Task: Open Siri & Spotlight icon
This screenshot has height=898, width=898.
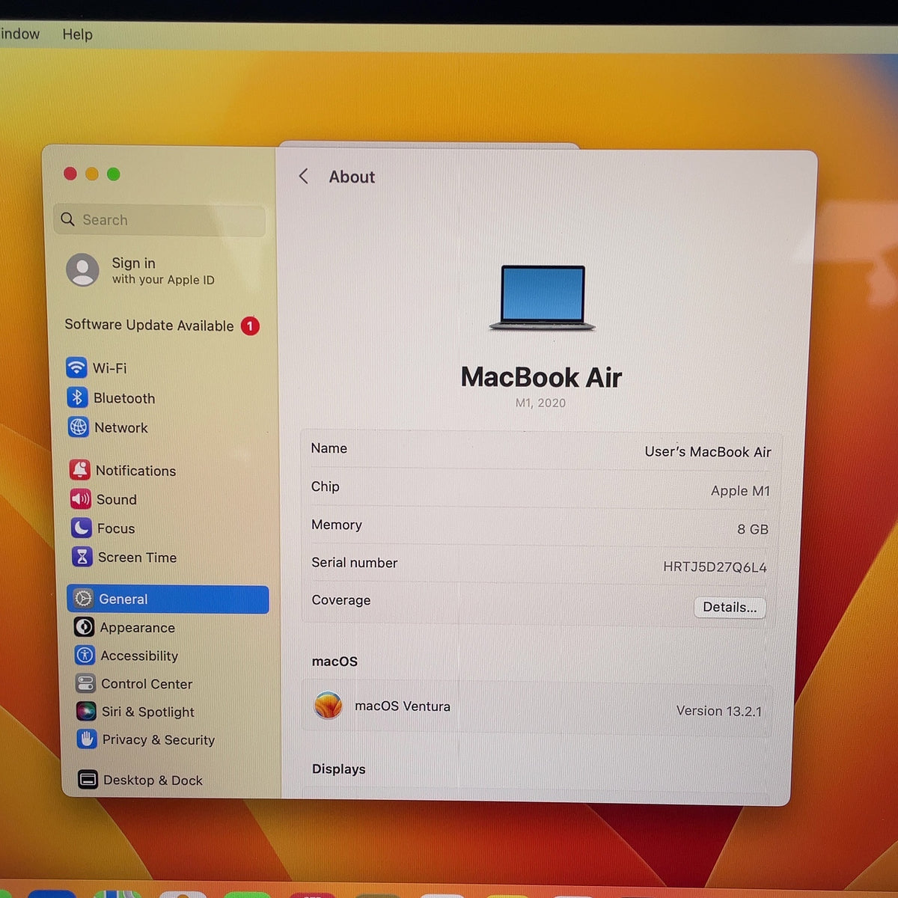Action: click(x=86, y=711)
